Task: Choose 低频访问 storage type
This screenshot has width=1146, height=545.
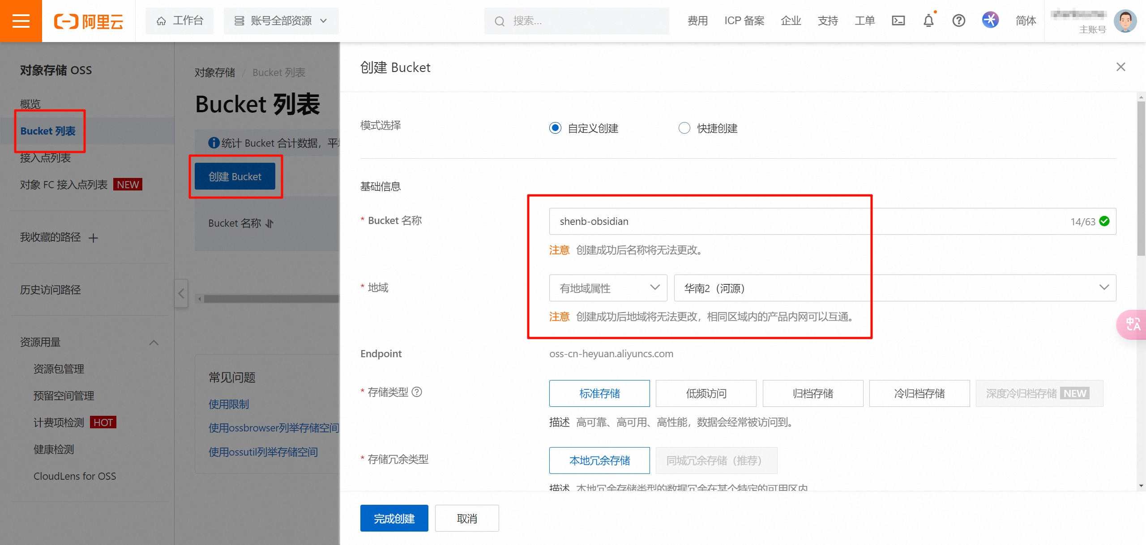Action: [x=706, y=393]
